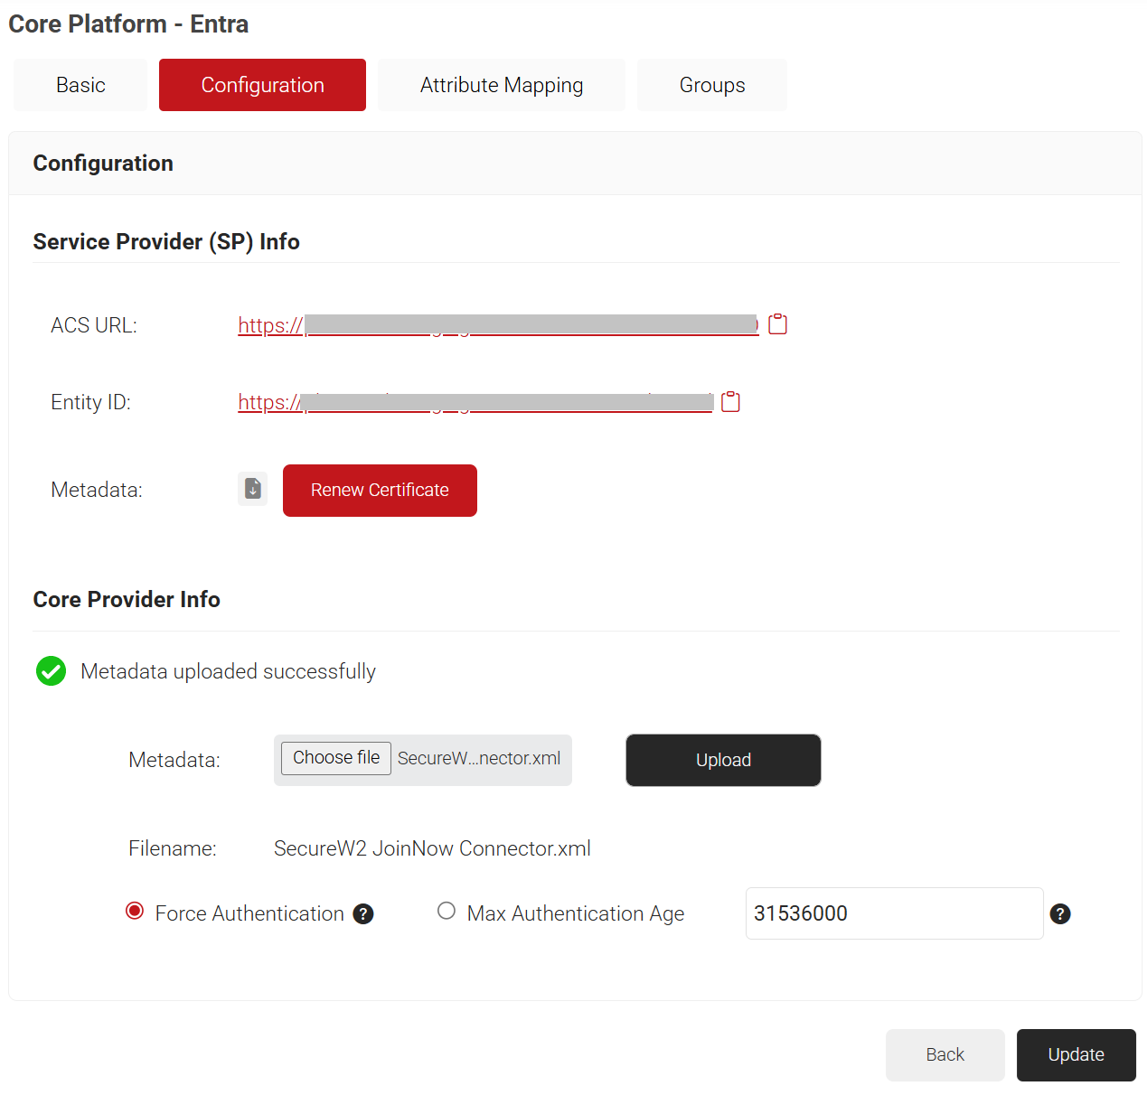Click the 'Core Provider Info' heading

127,599
